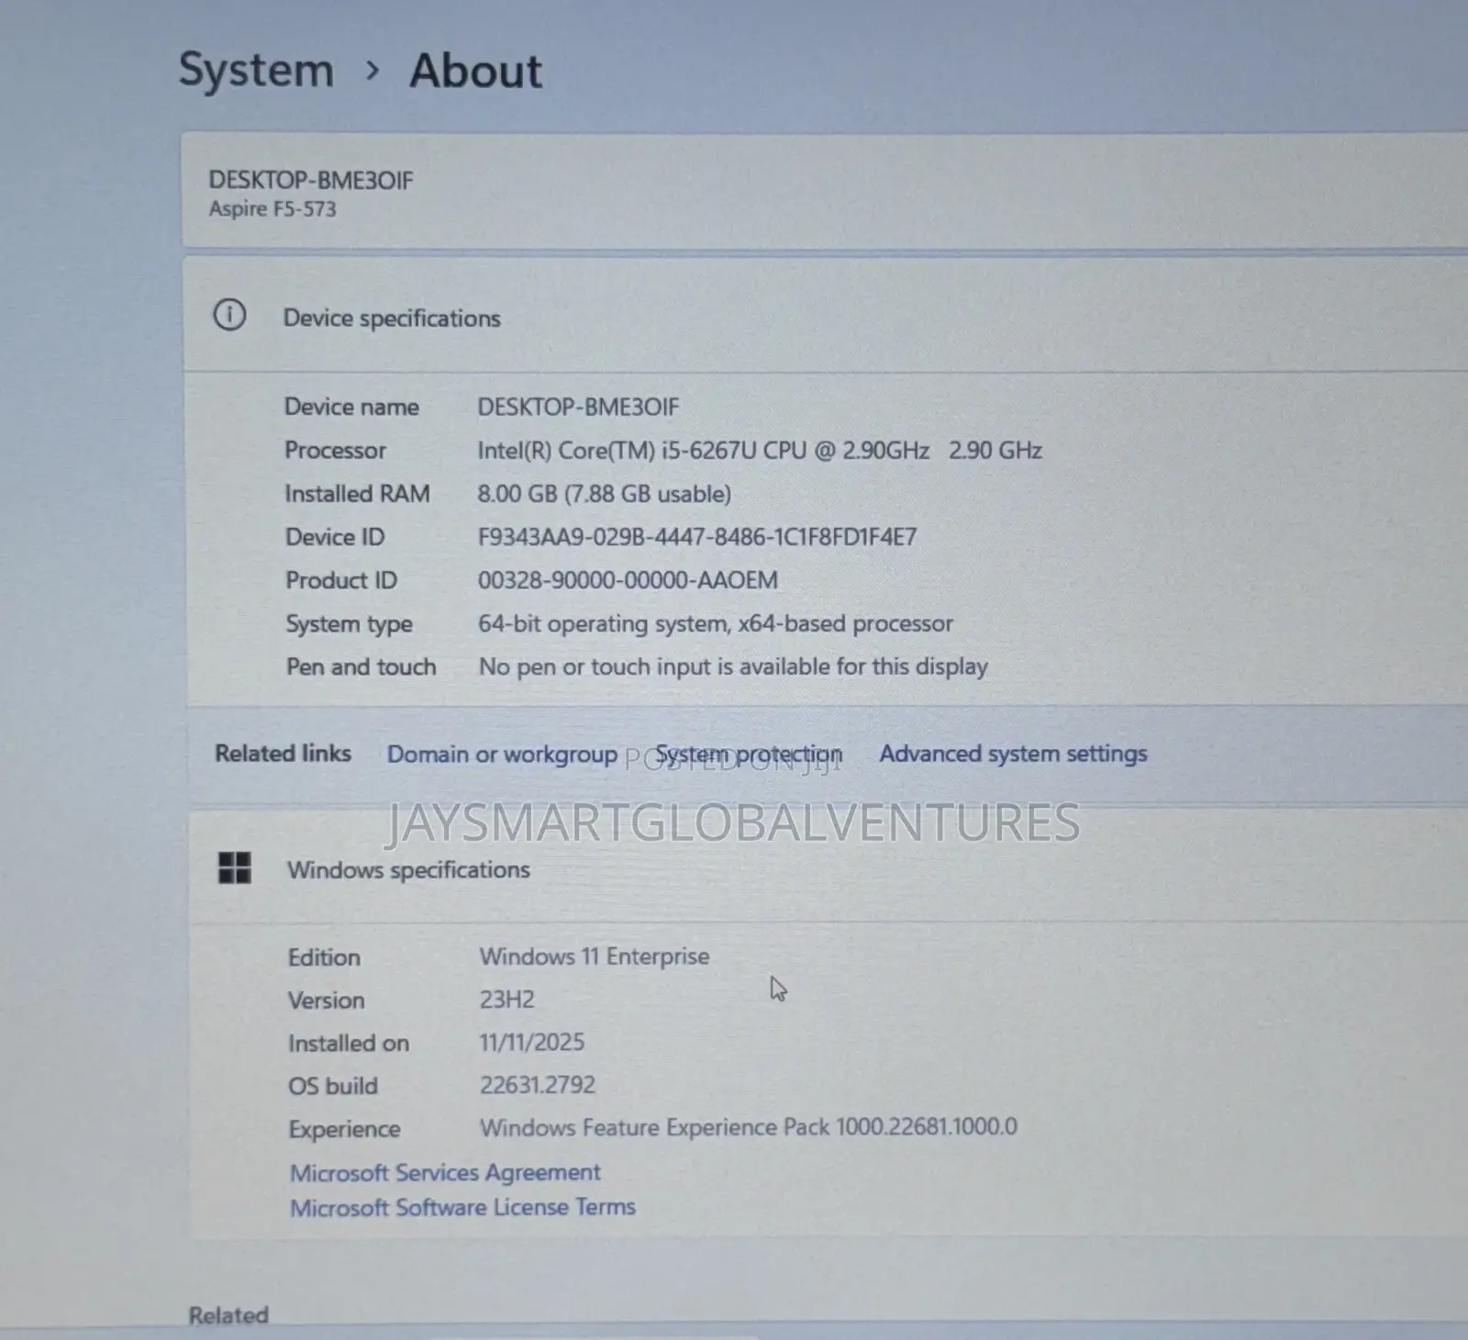Click the Version value 23H2
Viewport: 1468px width, 1340px height.
pyautogui.click(x=506, y=999)
